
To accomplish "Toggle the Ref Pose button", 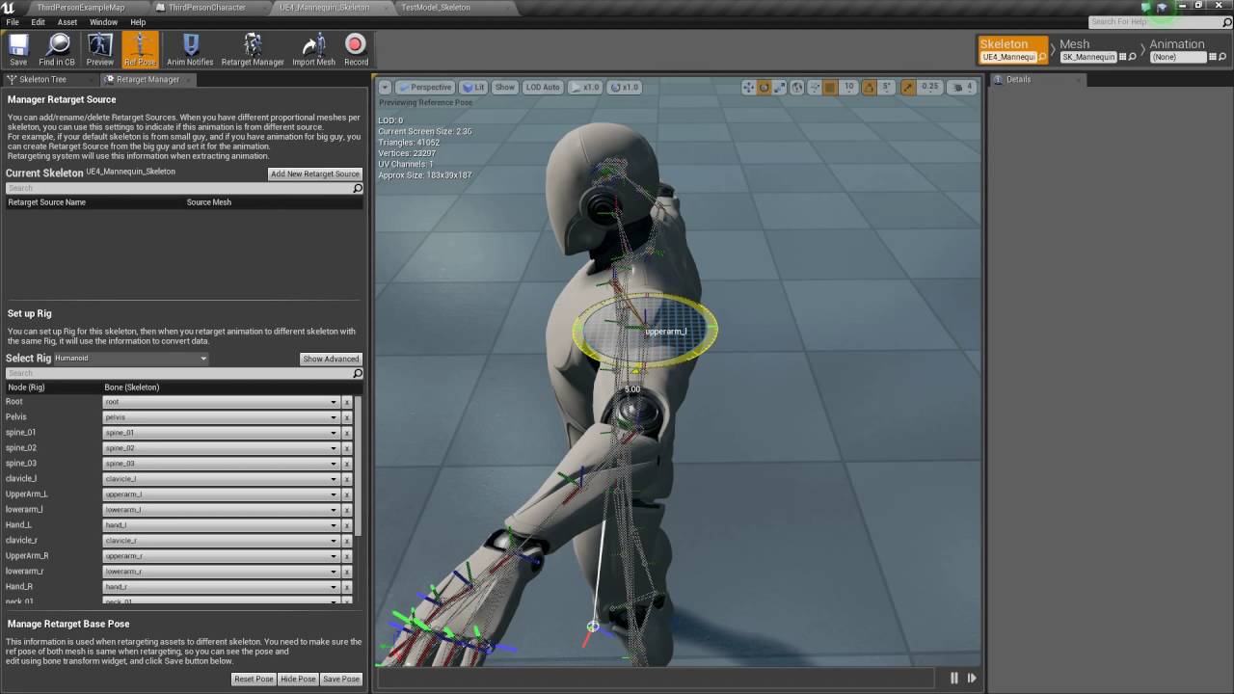I will pos(140,49).
